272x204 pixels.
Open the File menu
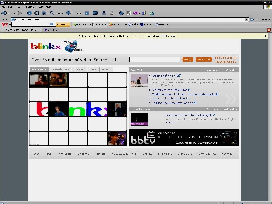point(3,6)
